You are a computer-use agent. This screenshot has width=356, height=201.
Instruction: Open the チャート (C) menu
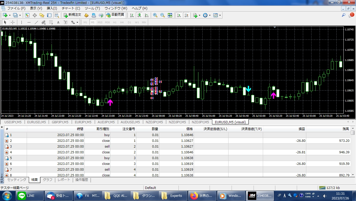[x=71, y=8]
